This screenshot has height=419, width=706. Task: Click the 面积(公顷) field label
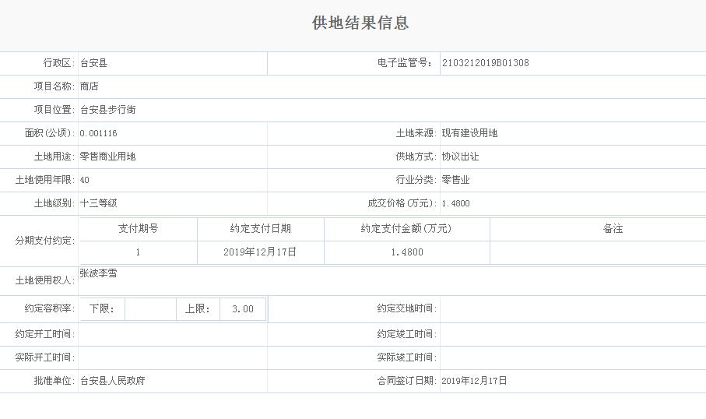click(x=50, y=133)
